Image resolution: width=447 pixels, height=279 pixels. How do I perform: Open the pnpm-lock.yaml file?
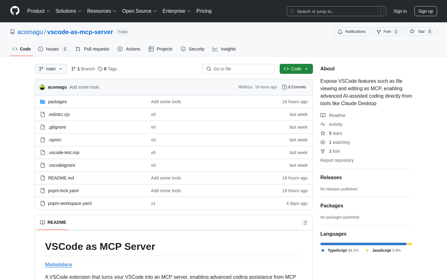[x=63, y=191]
